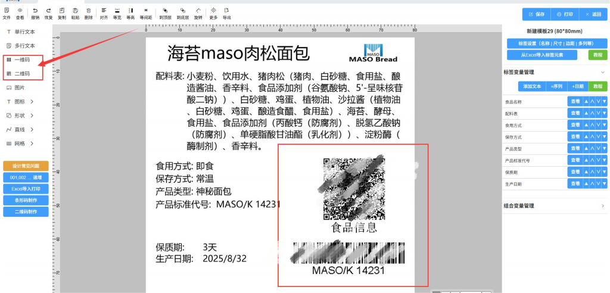This screenshot has height=293, width=610.
Task: Add a 多行文本 multi-line text element
Action: (x=21, y=46)
